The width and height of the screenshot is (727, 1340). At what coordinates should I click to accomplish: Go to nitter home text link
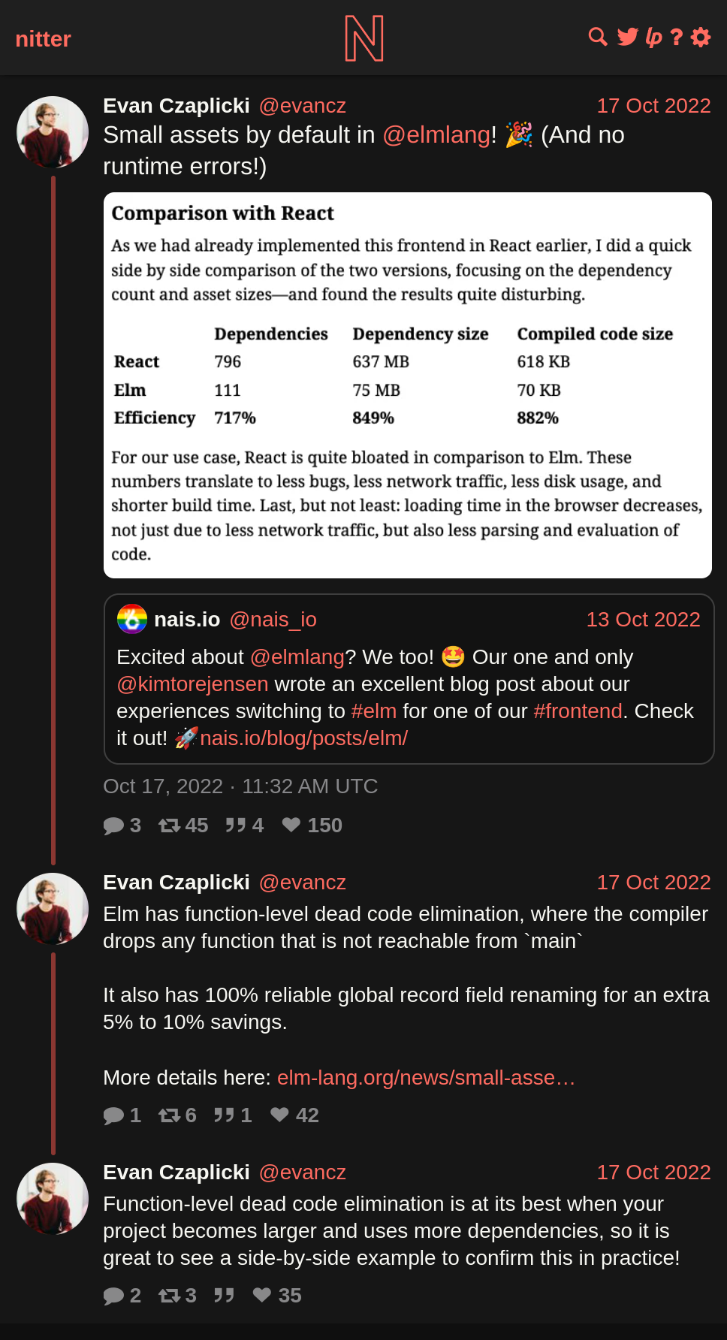44,39
